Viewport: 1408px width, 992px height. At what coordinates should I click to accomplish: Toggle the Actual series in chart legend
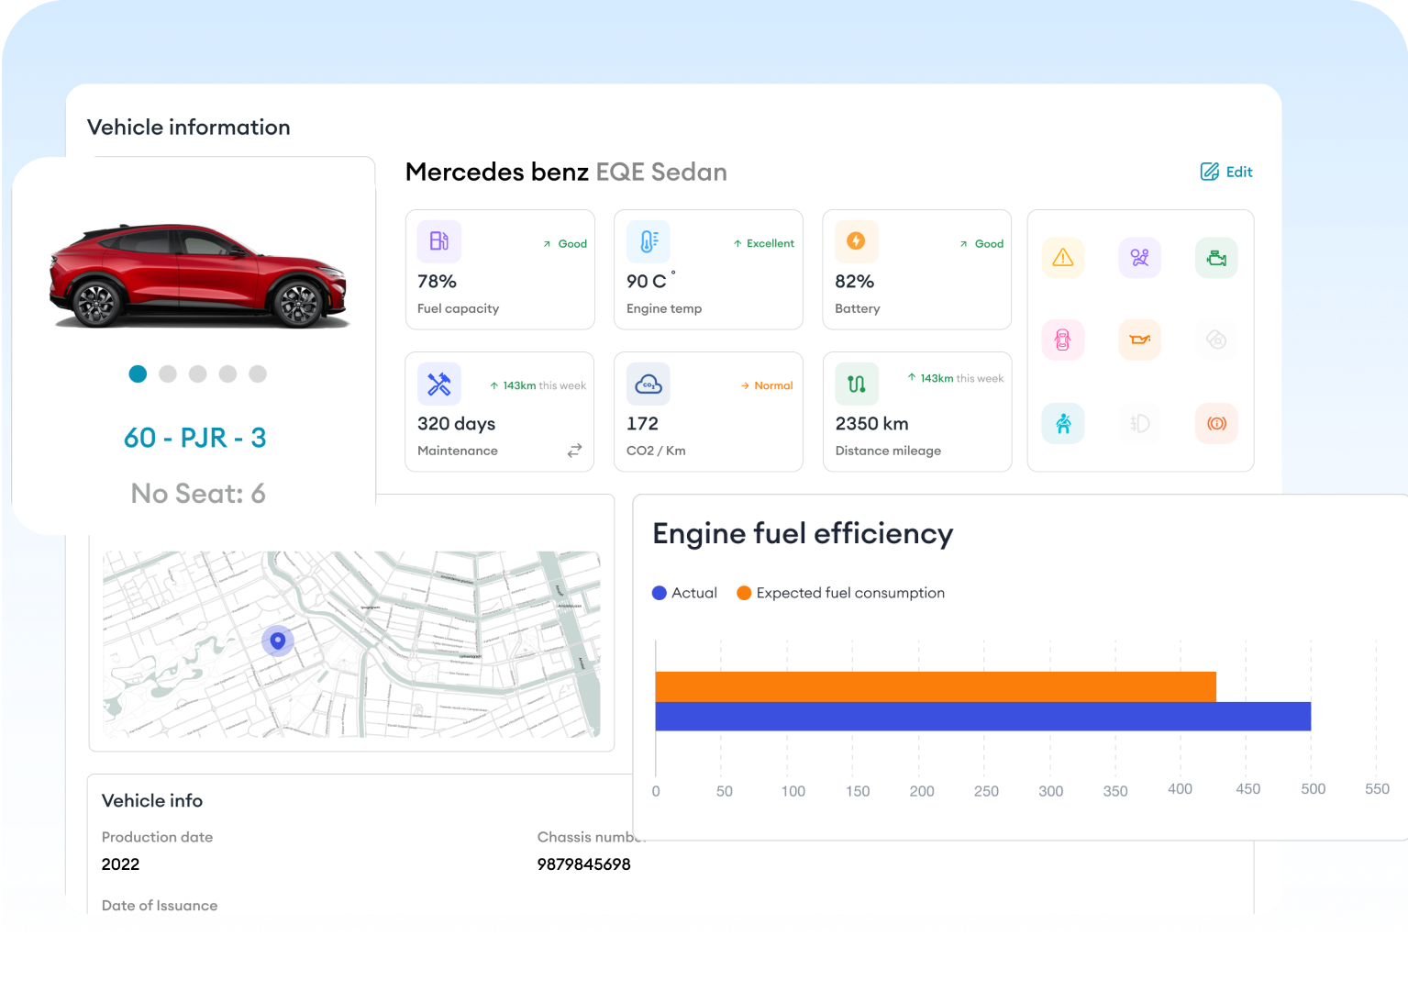tap(684, 593)
